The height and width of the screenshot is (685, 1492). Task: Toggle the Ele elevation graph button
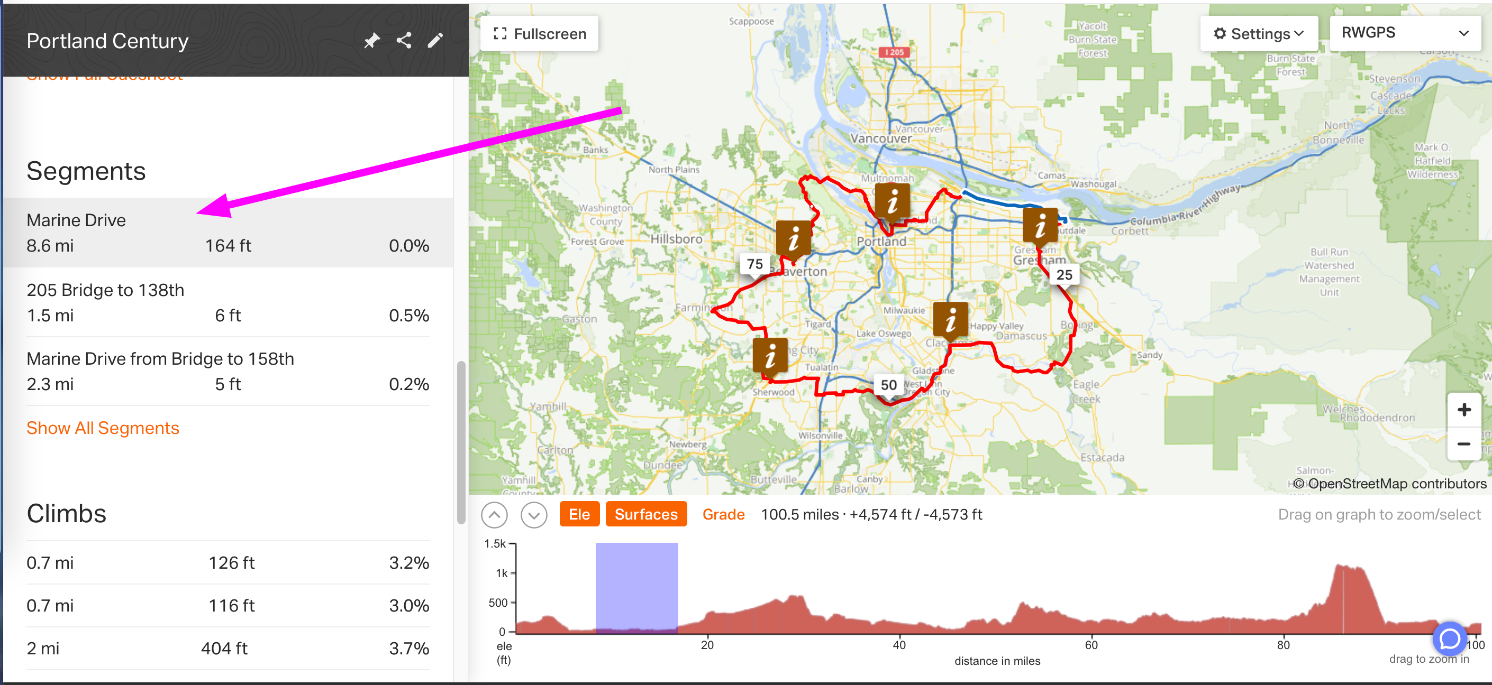coord(579,514)
